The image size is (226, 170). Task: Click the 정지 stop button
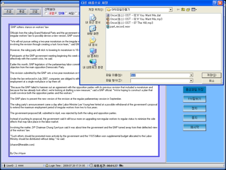pyautogui.click(x=195, y=108)
